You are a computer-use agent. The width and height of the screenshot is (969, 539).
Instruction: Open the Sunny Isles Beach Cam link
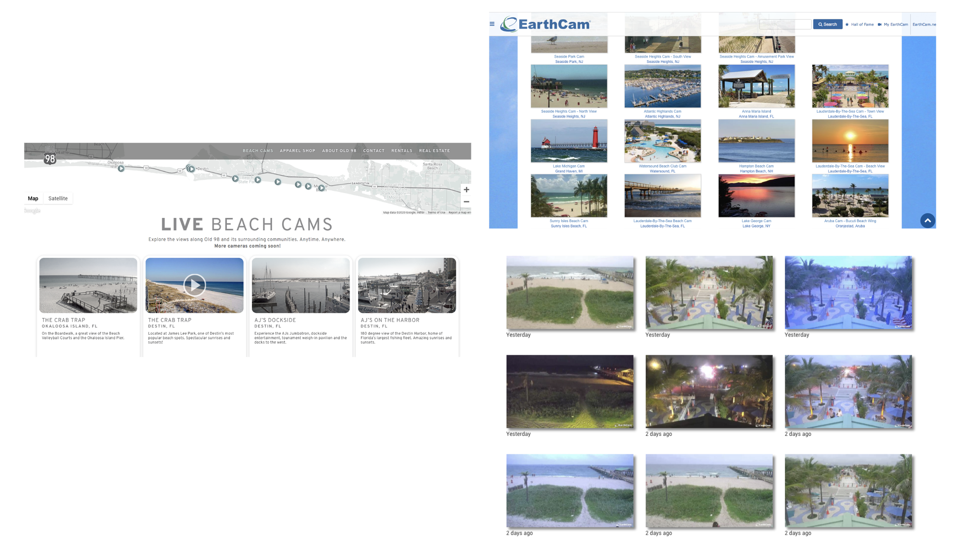point(569,221)
